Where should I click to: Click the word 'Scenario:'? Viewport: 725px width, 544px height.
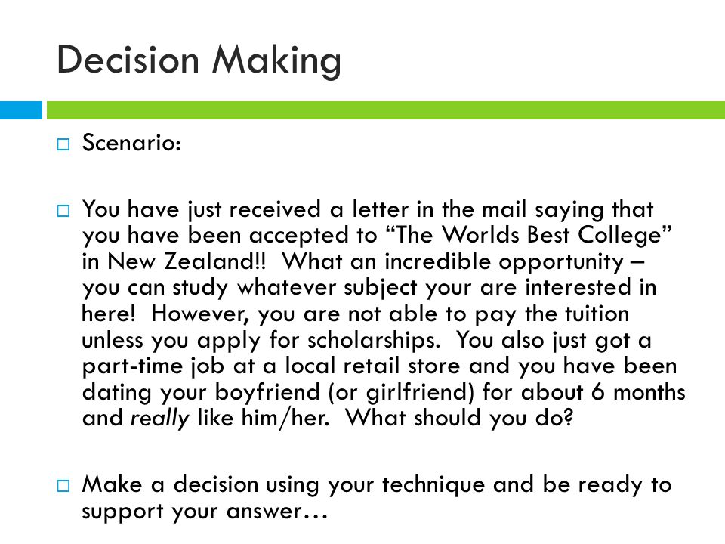pyautogui.click(x=131, y=143)
